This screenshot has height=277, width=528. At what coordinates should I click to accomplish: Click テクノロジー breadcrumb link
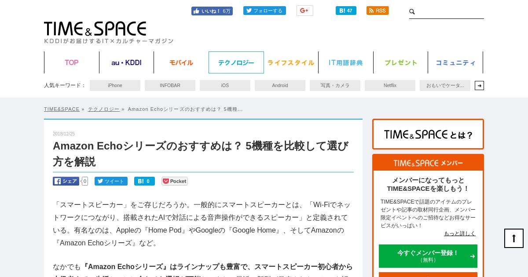click(103, 109)
